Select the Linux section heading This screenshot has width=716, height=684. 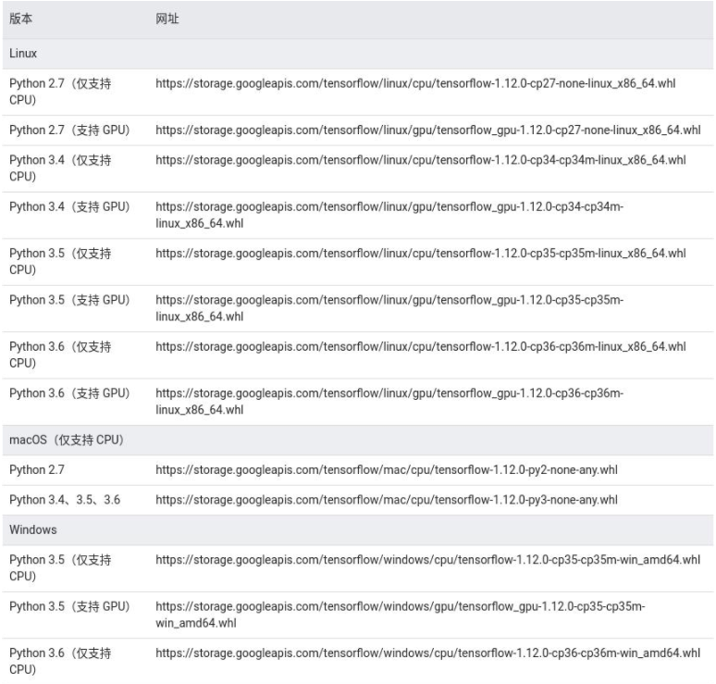pyautogui.click(x=23, y=54)
